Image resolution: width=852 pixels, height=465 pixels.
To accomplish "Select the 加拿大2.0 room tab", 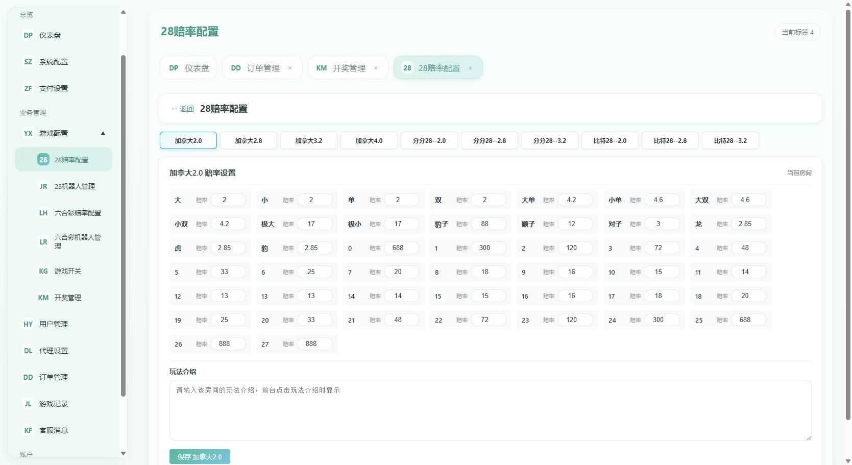I will 188,140.
